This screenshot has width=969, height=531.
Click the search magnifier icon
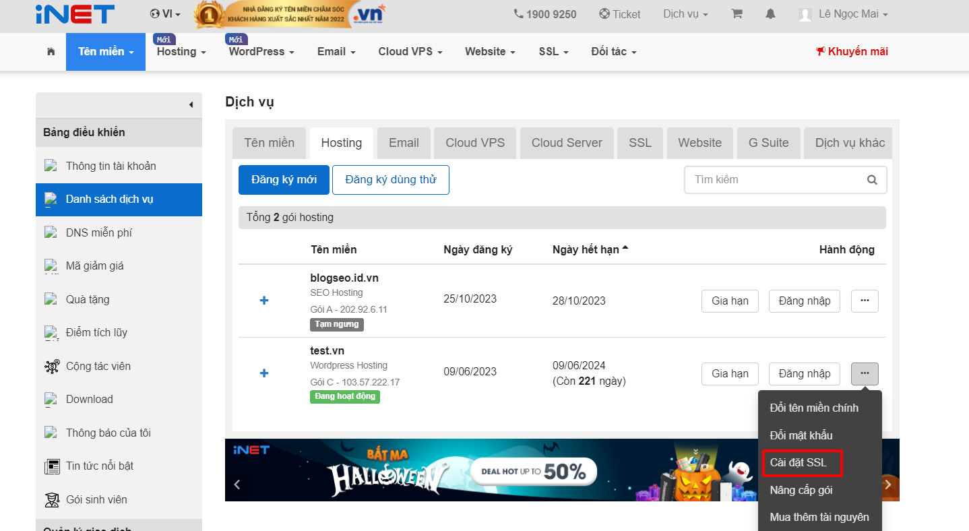click(x=871, y=180)
